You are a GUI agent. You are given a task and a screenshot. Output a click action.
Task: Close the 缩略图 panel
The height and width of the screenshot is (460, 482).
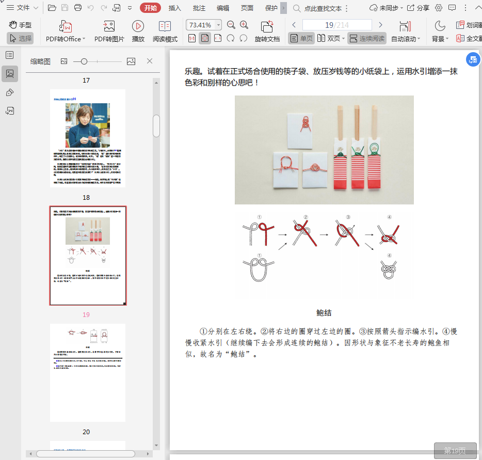coord(150,61)
